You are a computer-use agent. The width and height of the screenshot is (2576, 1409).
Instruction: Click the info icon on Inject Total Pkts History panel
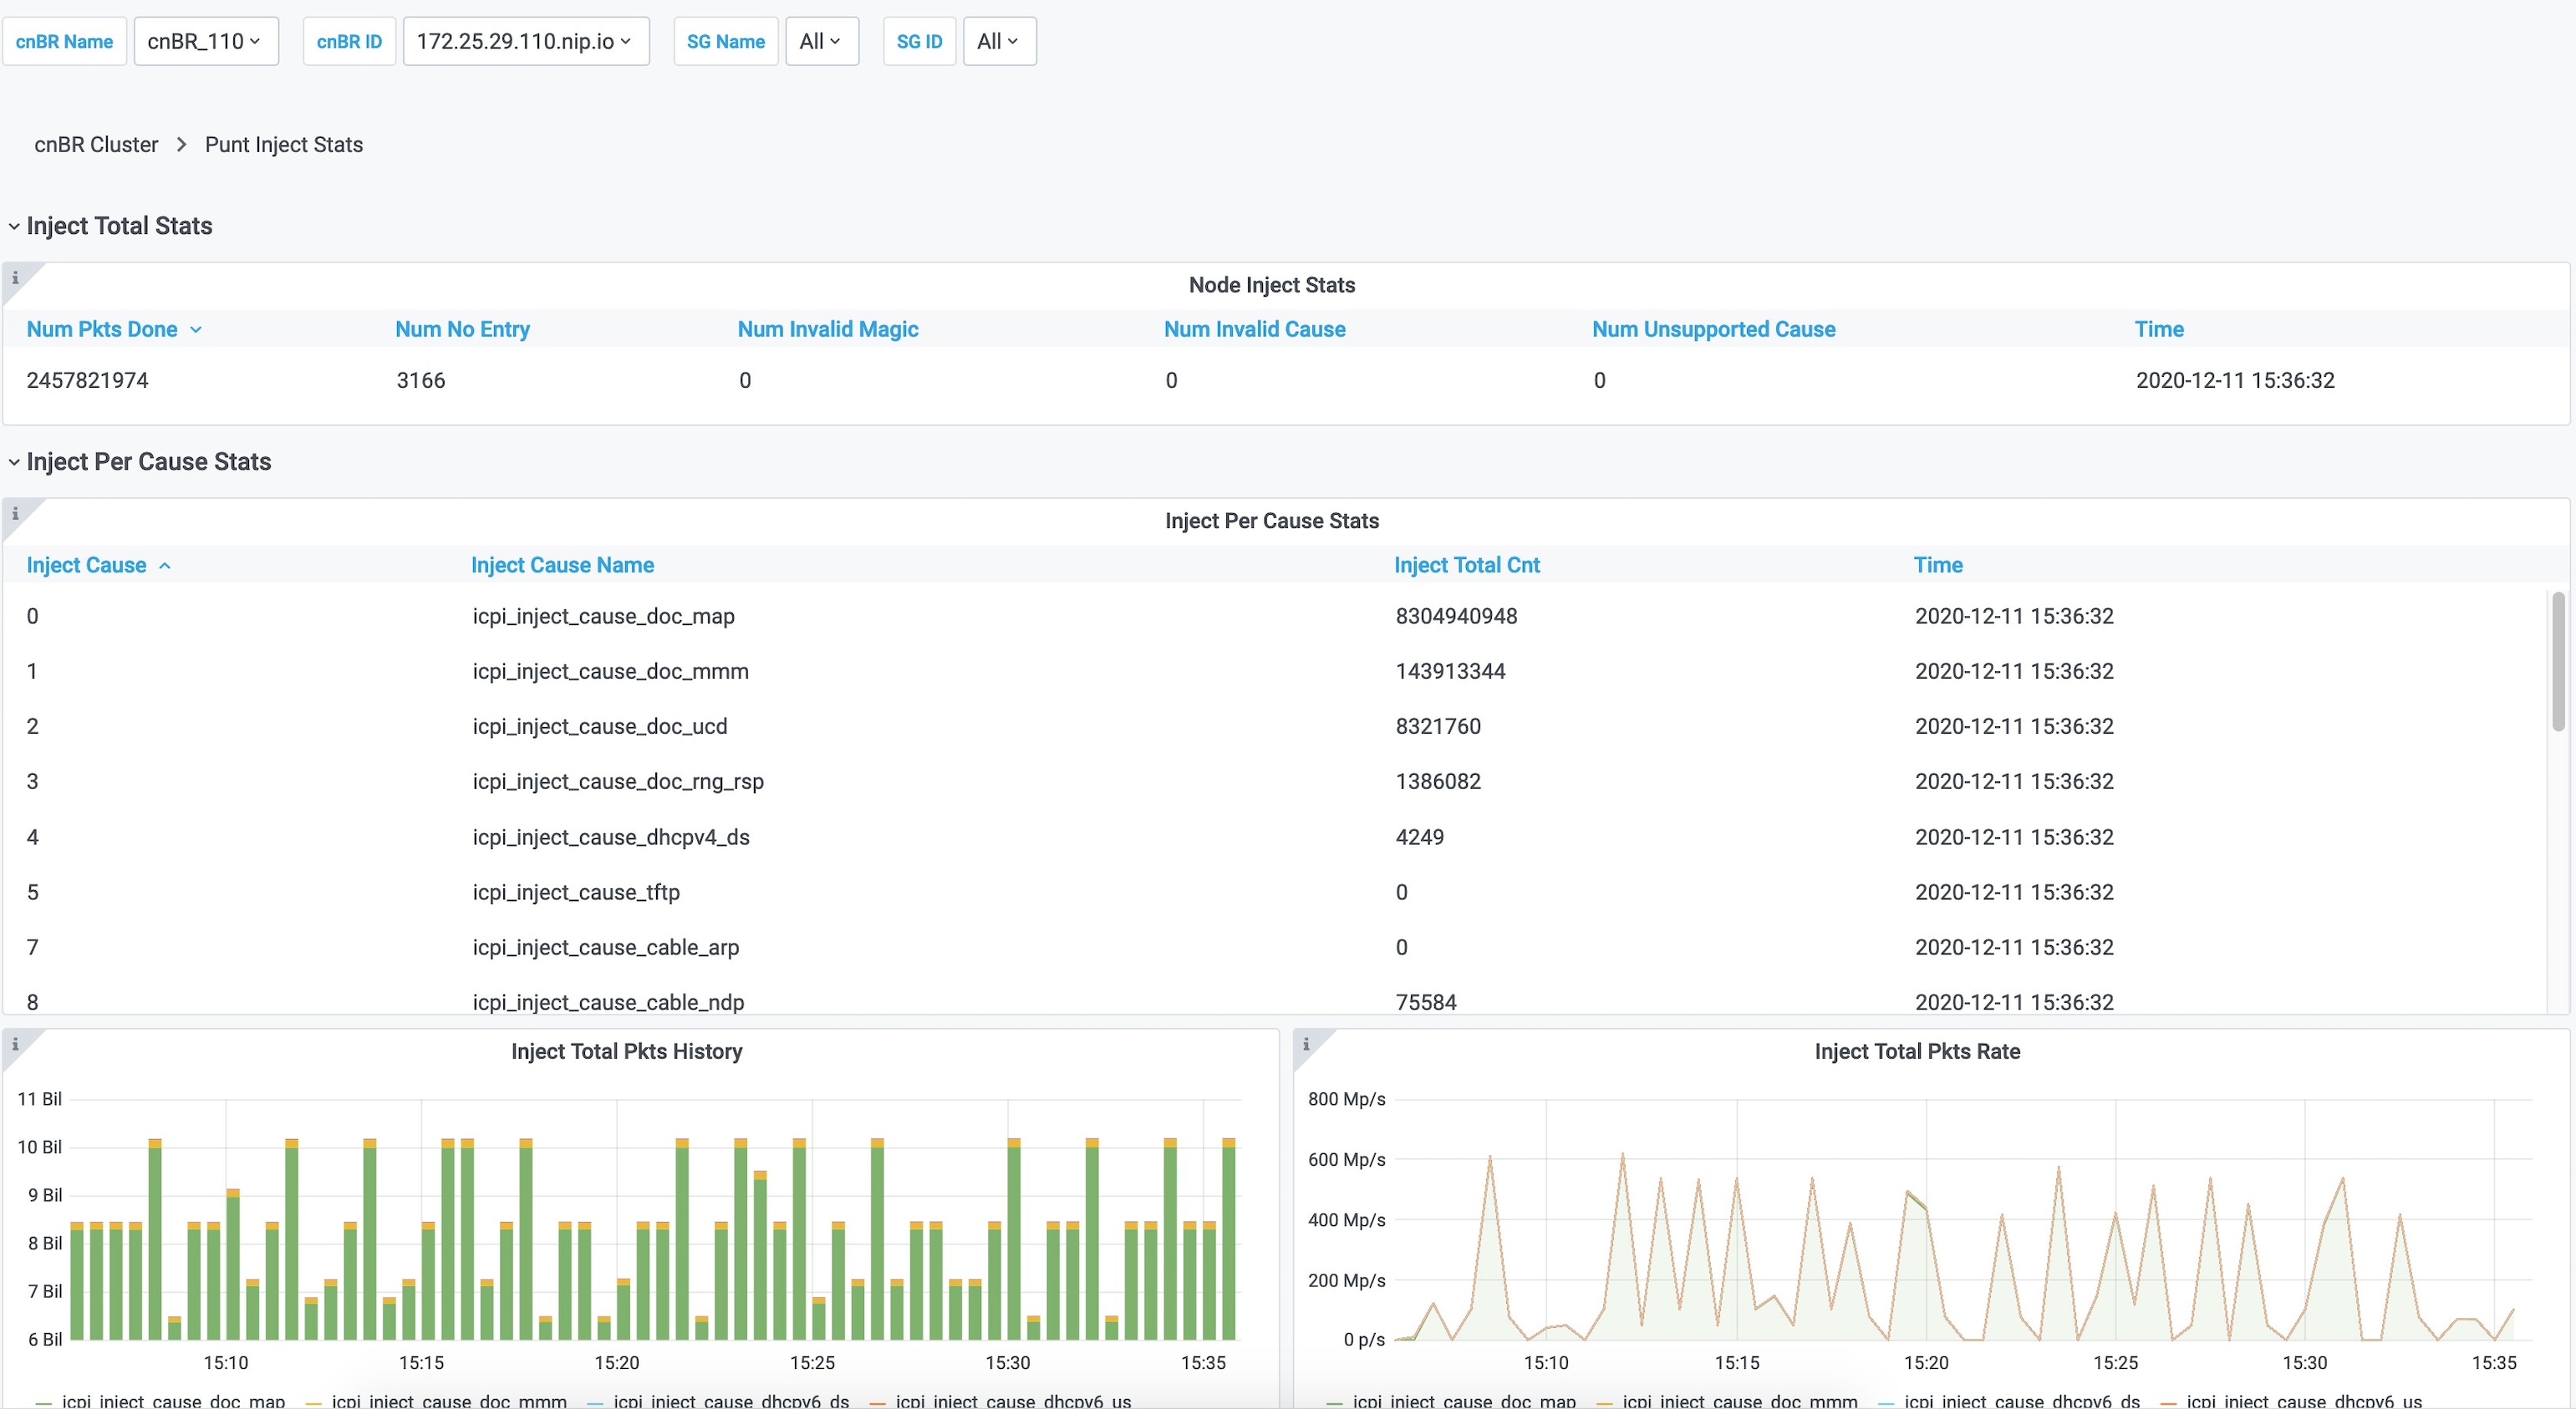tap(15, 1044)
